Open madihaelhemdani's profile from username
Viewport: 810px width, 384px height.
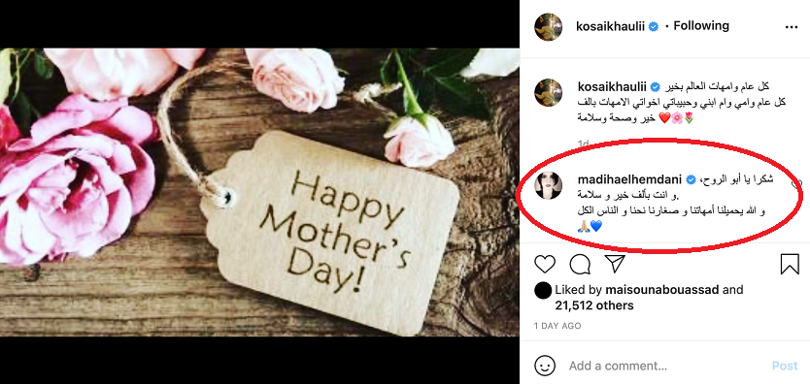pos(629,179)
